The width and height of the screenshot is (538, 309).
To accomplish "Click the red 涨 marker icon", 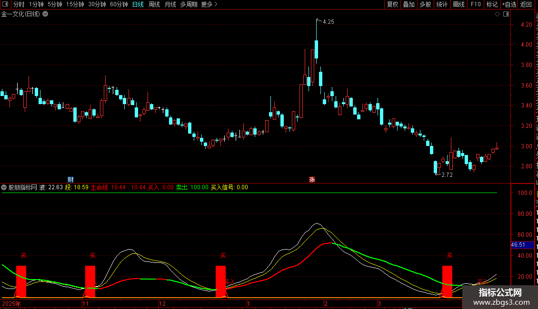I will (x=312, y=179).
